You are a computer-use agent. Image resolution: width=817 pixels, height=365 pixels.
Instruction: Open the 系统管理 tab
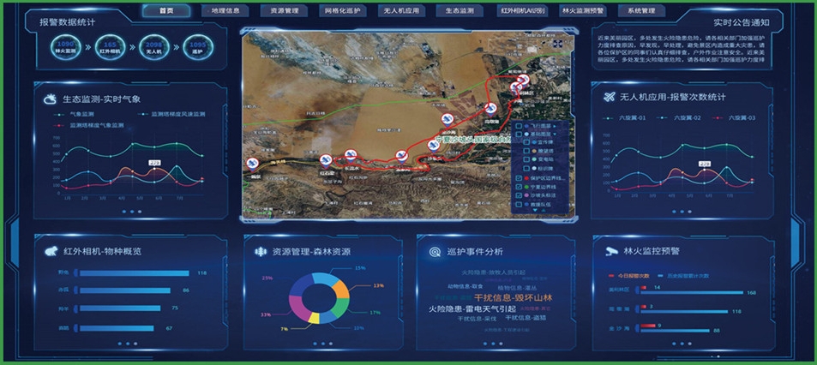[x=641, y=10]
